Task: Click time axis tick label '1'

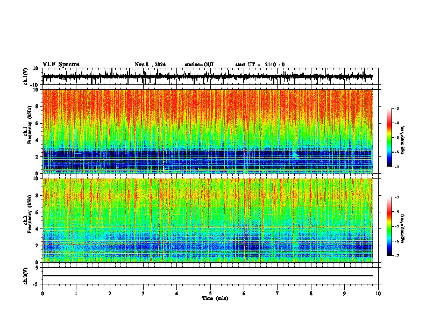Action: click(x=76, y=294)
